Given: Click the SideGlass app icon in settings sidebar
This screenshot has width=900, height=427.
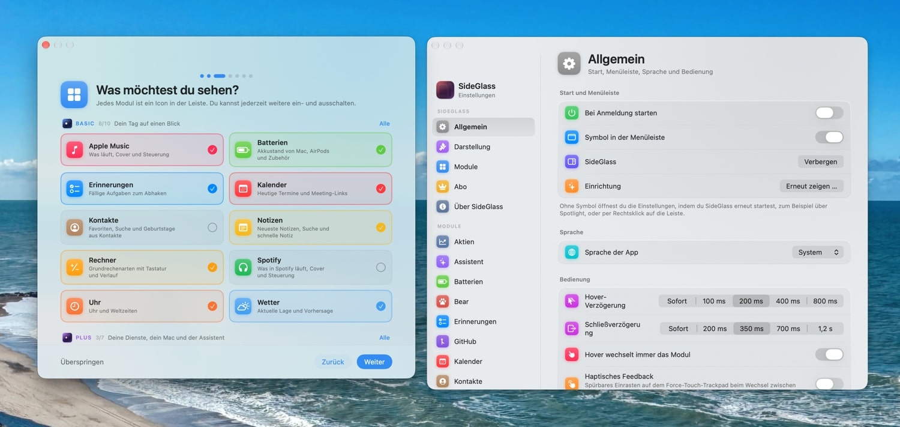Looking at the screenshot, I should (x=445, y=90).
